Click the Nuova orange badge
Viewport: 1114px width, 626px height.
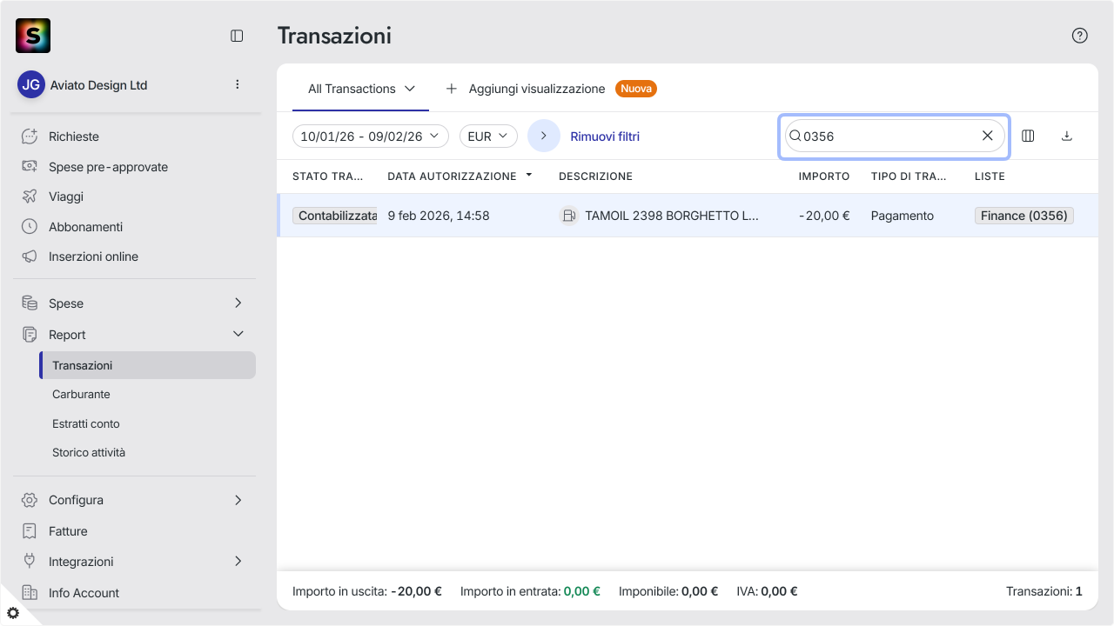pos(636,89)
